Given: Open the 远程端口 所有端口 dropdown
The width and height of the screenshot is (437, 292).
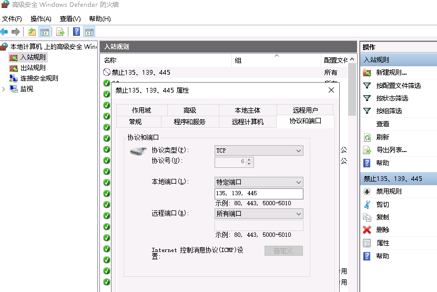Looking at the screenshot, I should pyautogui.click(x=259, y=214).
